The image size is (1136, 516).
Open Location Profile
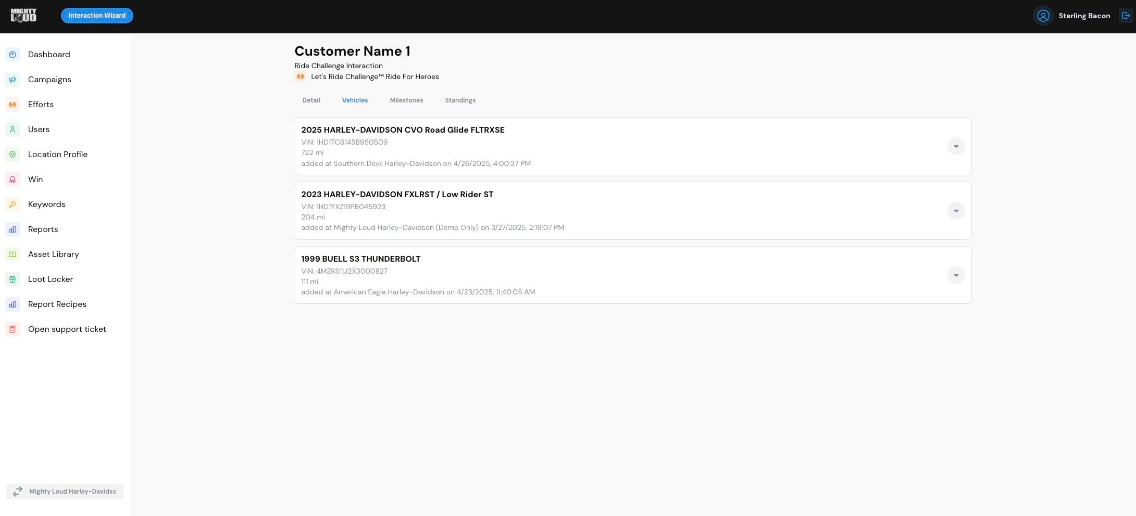58,154
